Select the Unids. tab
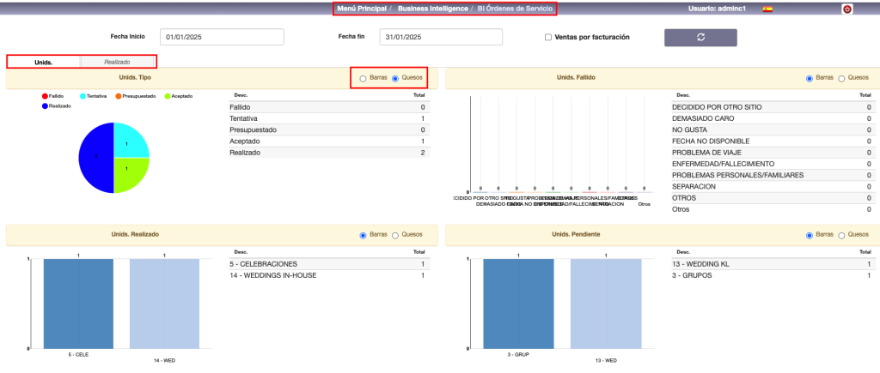Screen dimensions: 880x373 44,62
